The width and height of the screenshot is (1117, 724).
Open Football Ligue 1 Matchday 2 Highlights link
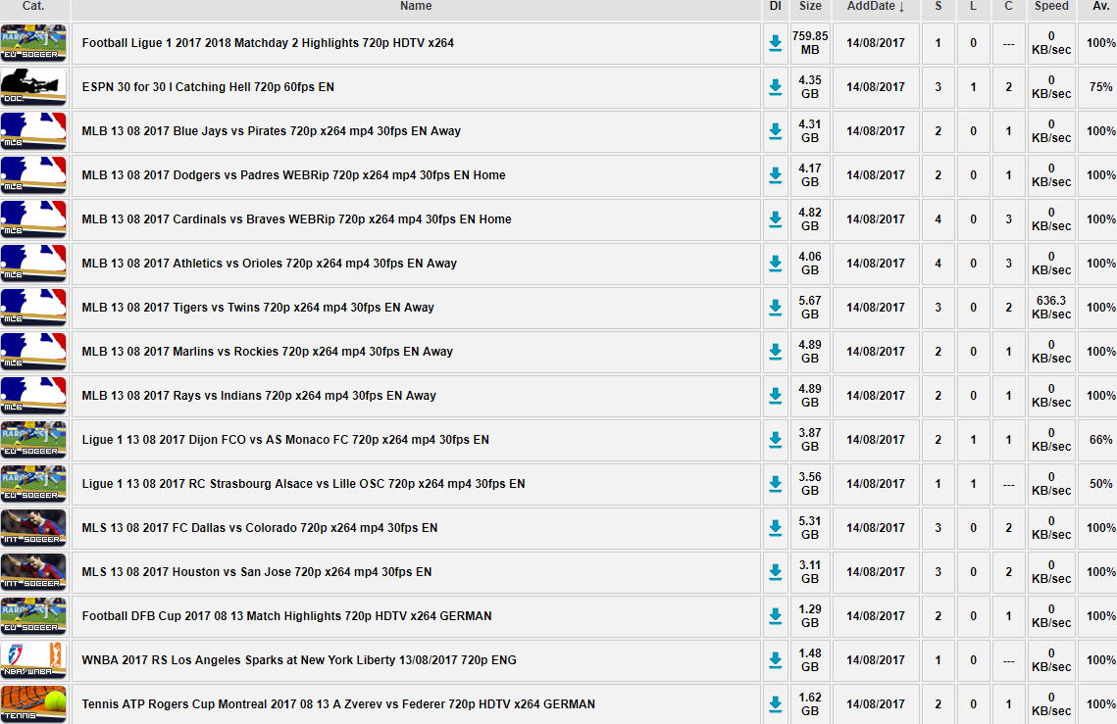pyautogui.click(x=268, y=43)
